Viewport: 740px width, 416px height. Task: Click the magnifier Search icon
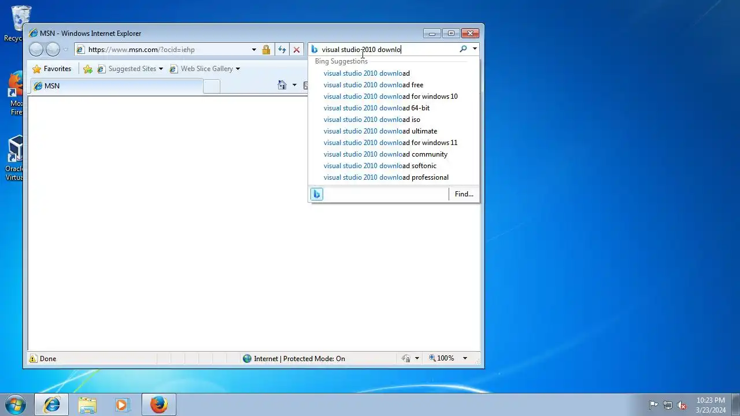pyautogui.click(x=463, y=50)
